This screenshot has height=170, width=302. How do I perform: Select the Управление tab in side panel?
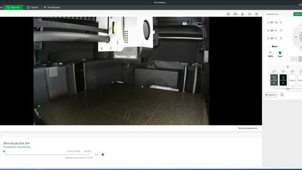pos(272,14)
